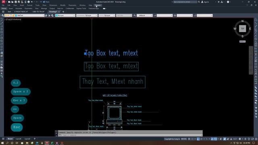Switch to the Annotate ribbon tab
258x145 pixels.
(19, 8)
